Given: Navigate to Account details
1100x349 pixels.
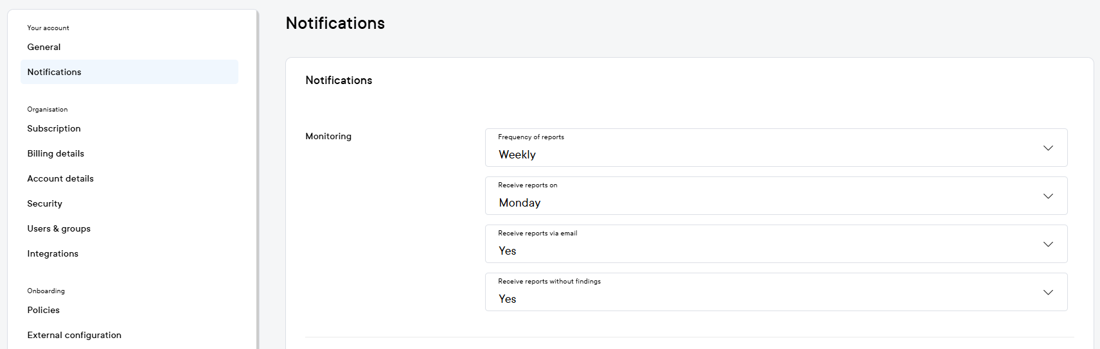Looking at the screenshot, I should tap(60, 178).
